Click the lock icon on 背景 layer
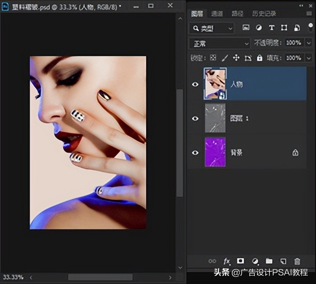 [x=295, y=153]
